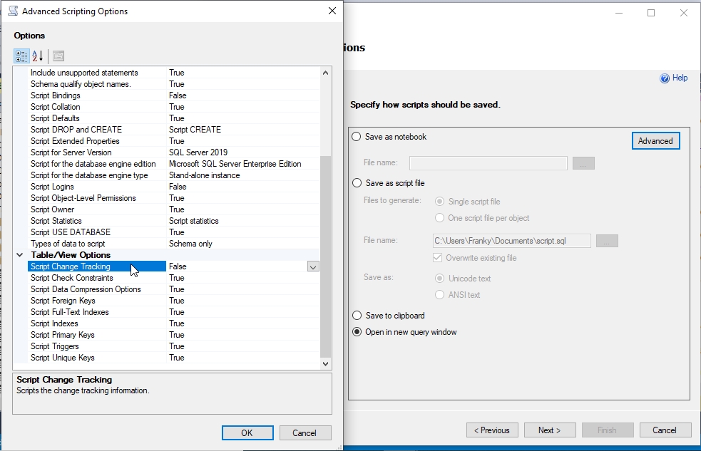The image size is (701, 451).
Task: Maximize the wizard window
Action: pos(650,13)
